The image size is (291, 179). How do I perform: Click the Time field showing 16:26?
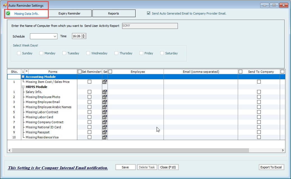(x=77, y=36)
